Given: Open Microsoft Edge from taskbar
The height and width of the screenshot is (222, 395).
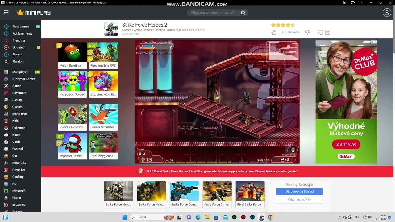Looking at the screenshot, I should tap(198, 217).
